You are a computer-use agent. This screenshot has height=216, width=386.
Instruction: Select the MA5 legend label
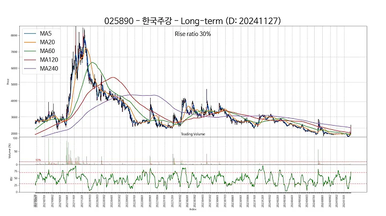tap(46, 33)
